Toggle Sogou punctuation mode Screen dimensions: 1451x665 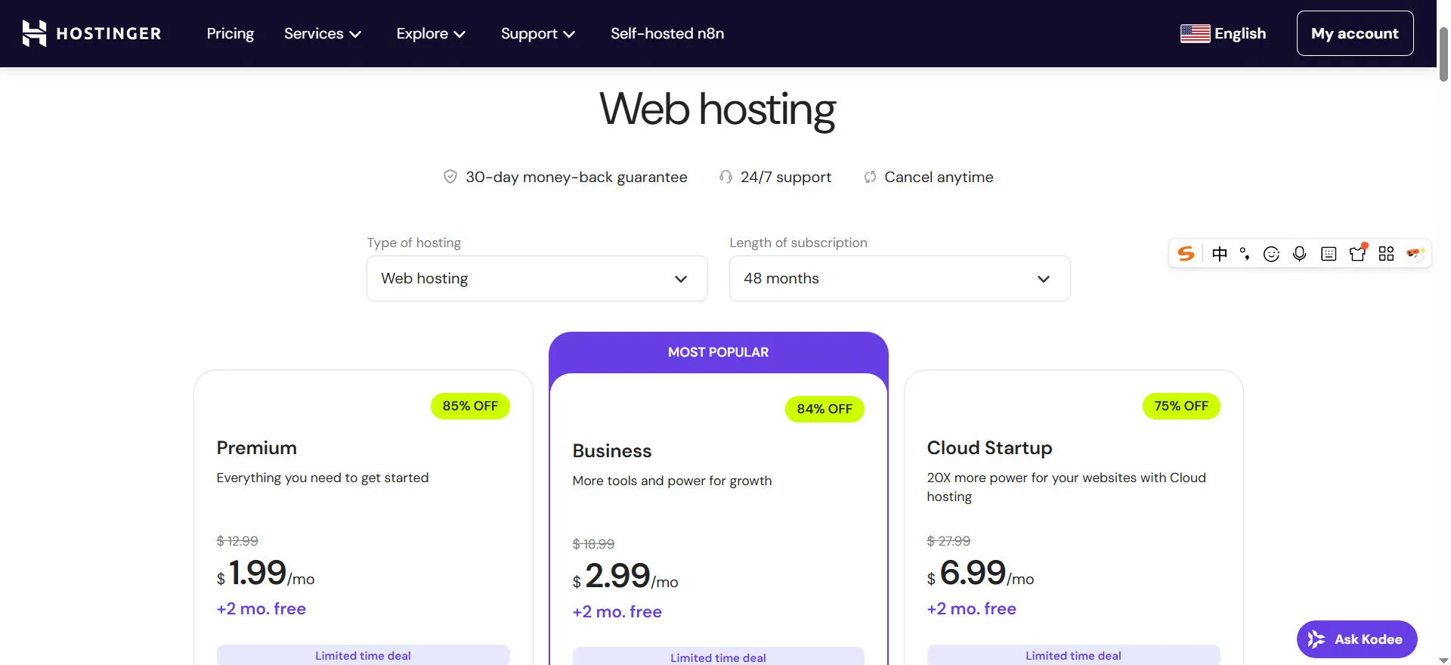point(1244,254)
